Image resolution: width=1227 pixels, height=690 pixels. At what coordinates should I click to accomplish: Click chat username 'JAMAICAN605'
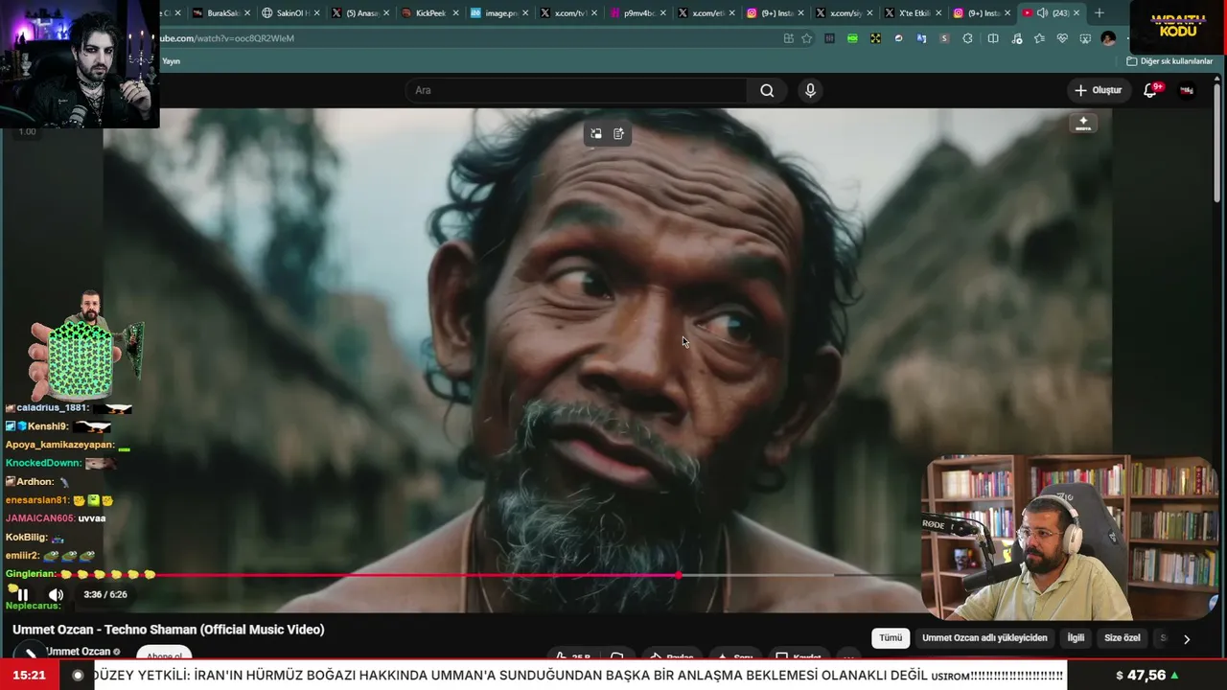(39, 518)
